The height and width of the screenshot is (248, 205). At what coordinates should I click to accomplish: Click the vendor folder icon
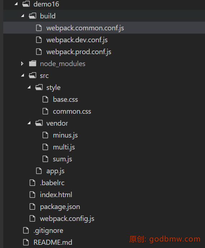39,123
